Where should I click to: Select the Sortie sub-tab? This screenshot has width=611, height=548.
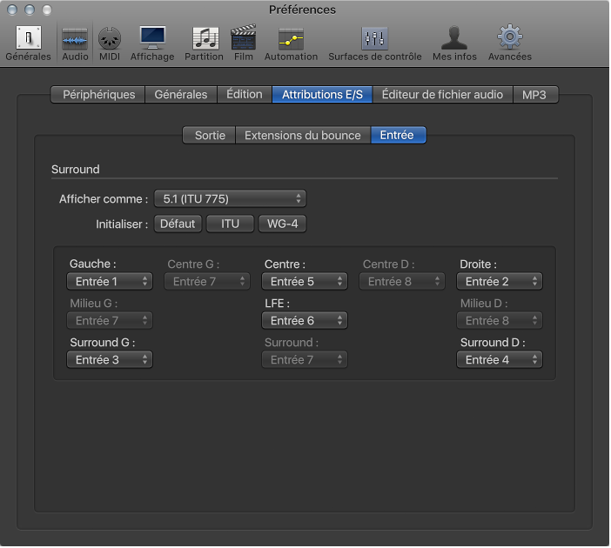click(x=210, y=136)
